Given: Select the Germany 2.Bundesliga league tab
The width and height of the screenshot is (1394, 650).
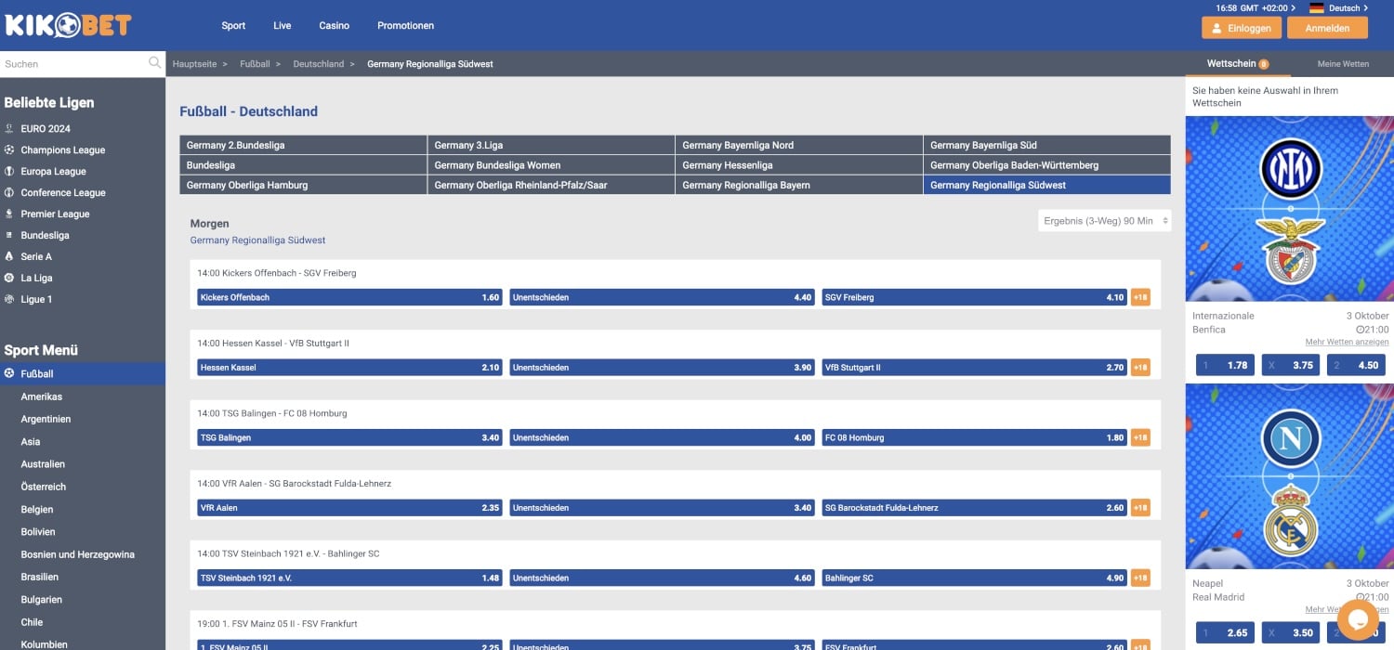Looking at the screenshot, I should click(303, 145).
